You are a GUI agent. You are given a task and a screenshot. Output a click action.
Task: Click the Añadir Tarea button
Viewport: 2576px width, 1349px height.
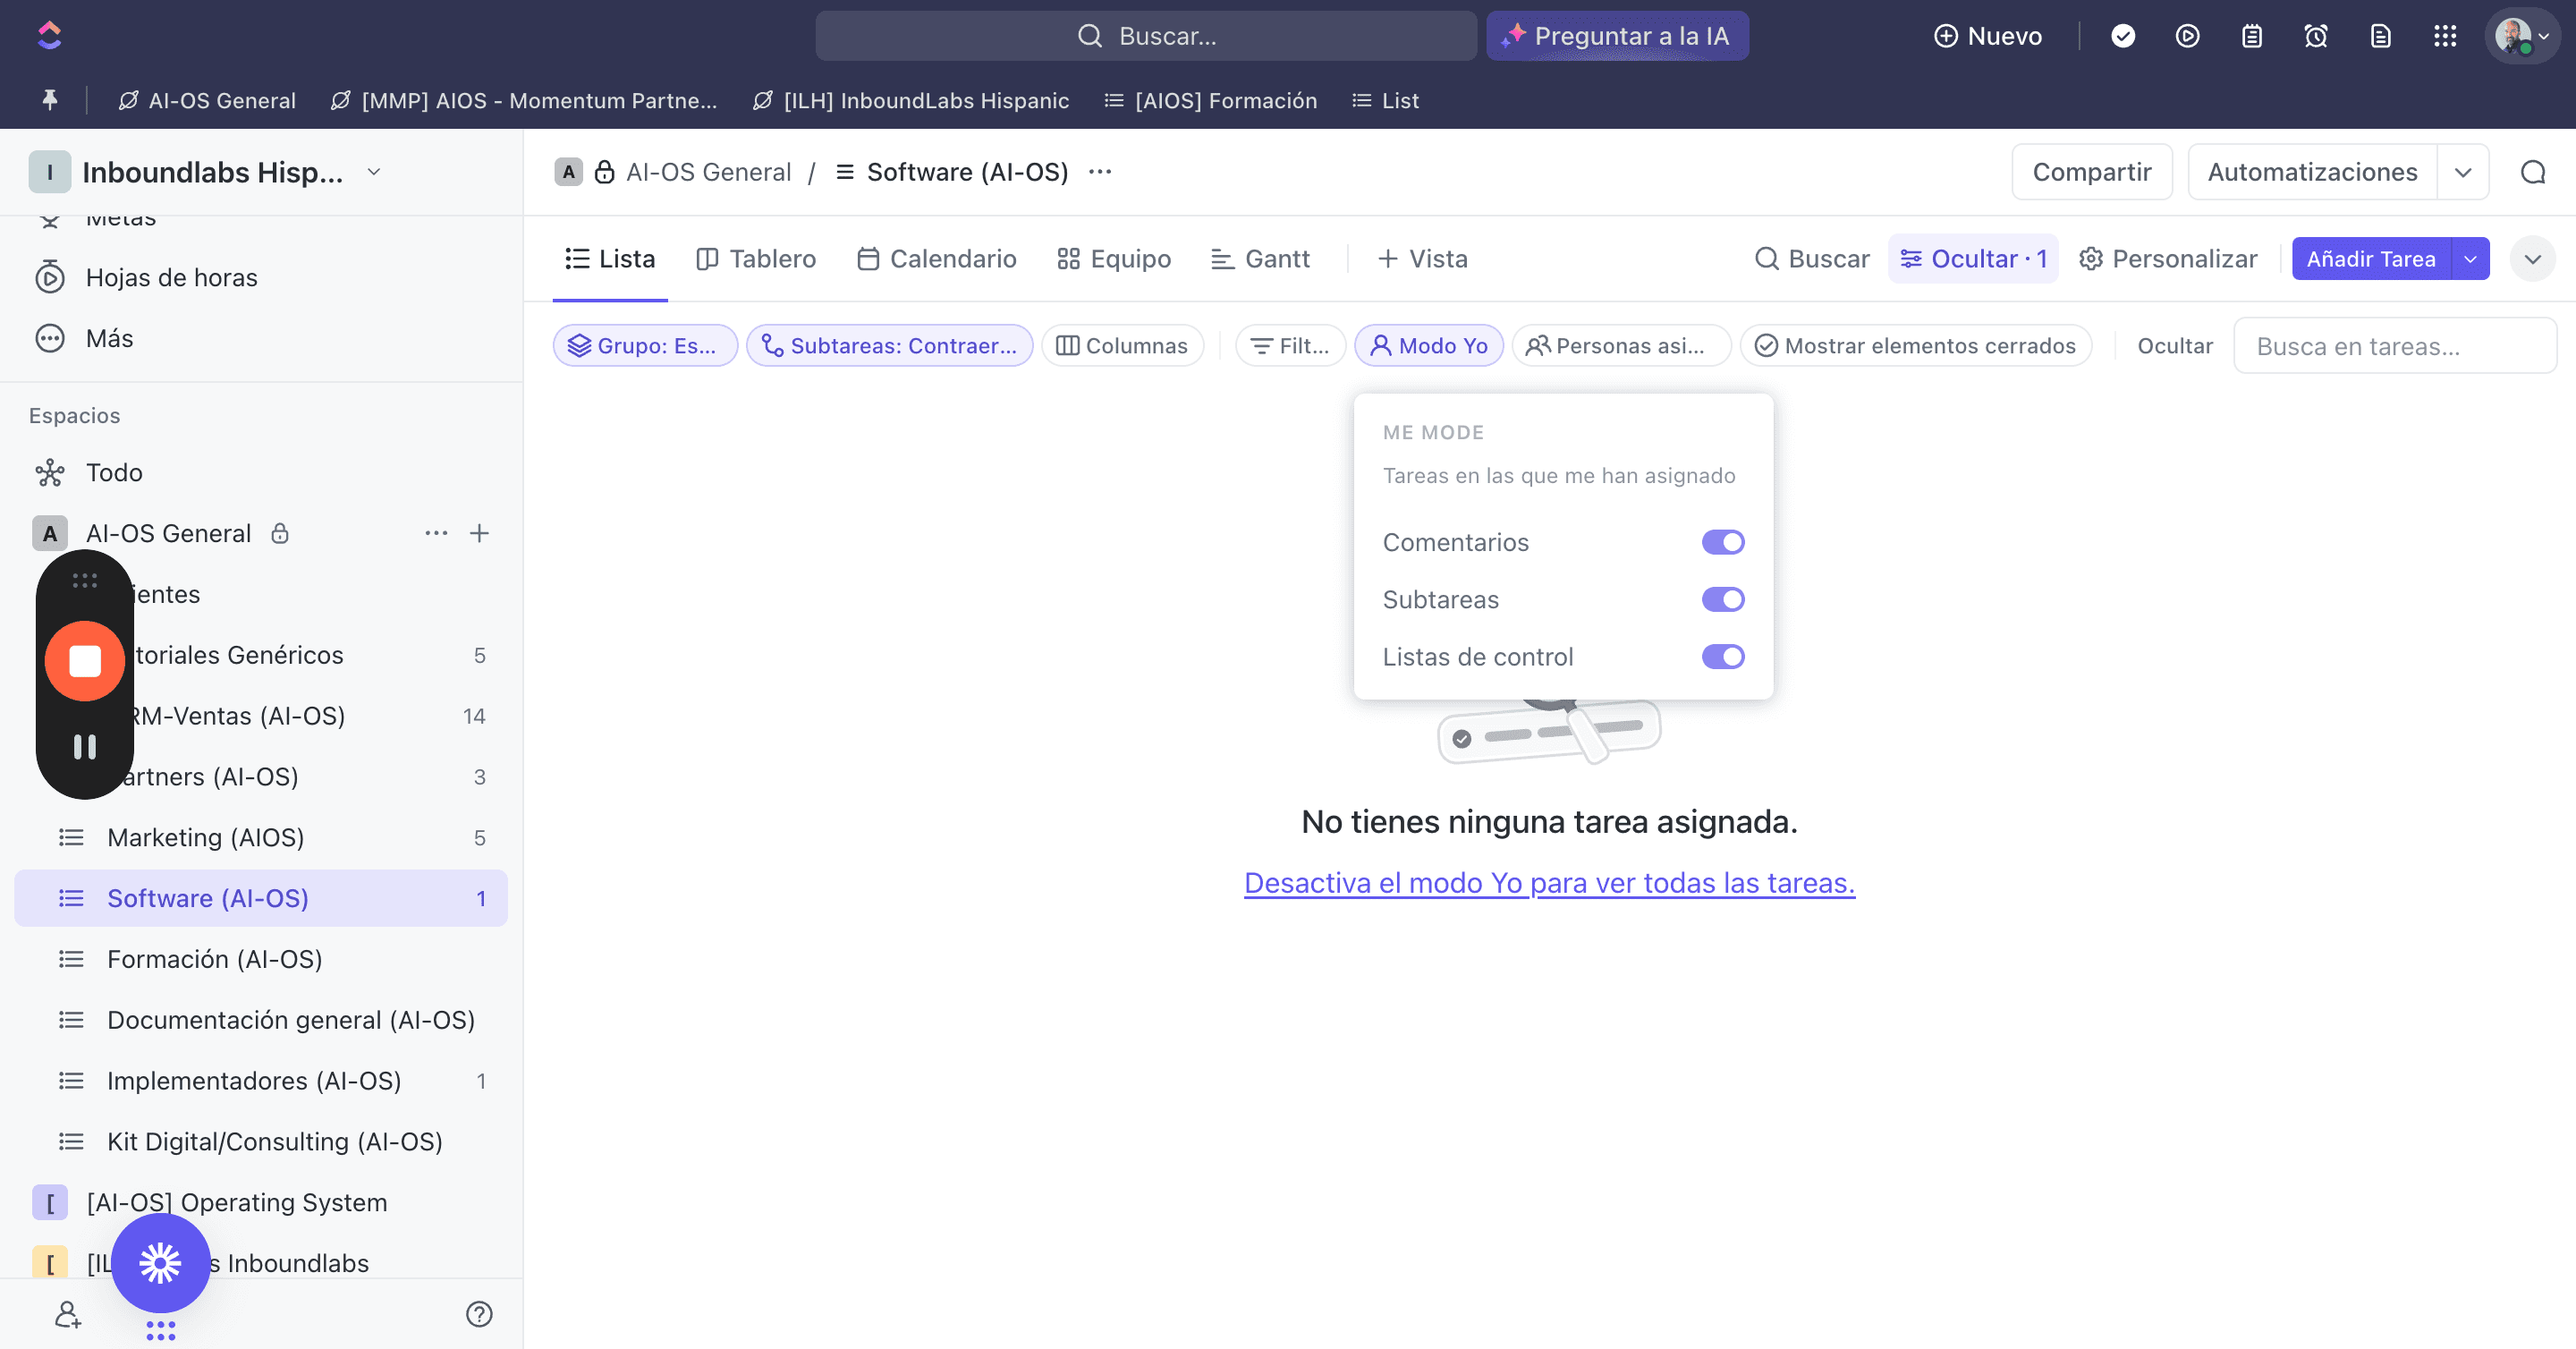(2371, 259)
